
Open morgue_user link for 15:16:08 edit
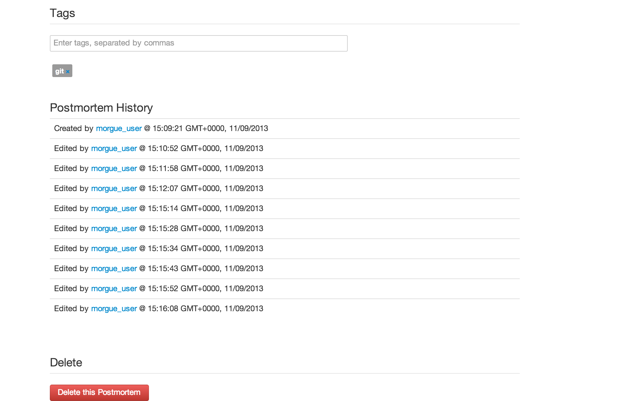tap(114, 309)
